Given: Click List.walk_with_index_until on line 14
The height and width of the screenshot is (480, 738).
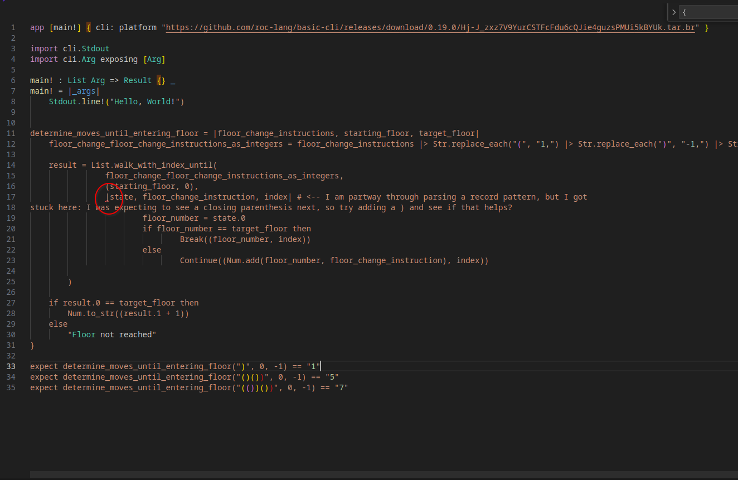Looking at the screenshot, I should [152, 165].
